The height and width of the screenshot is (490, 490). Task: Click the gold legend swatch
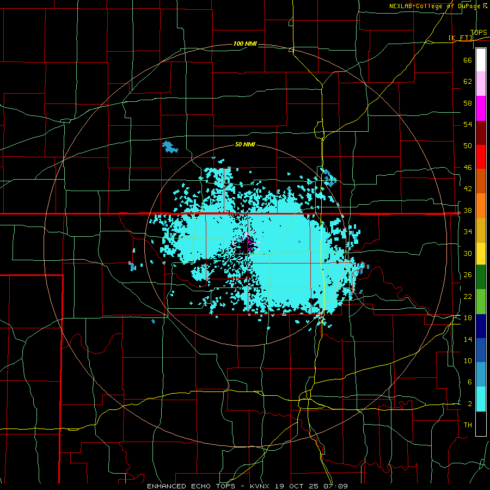tap(481, 230)
